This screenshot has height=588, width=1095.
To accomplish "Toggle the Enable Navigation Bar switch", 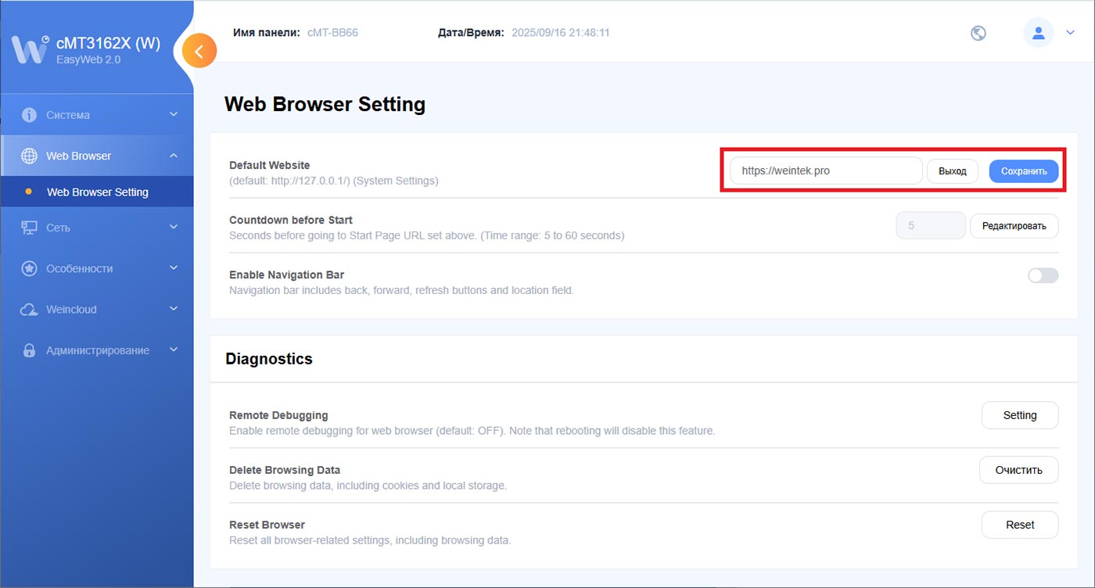I will point(1043,275).
